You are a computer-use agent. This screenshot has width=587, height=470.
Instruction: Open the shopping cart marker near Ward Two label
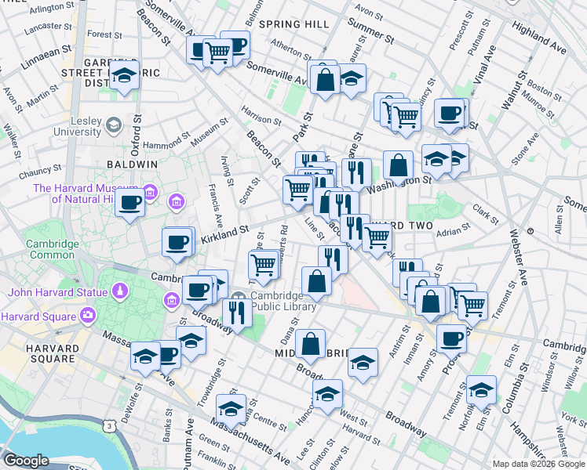(x=377, y=240)
